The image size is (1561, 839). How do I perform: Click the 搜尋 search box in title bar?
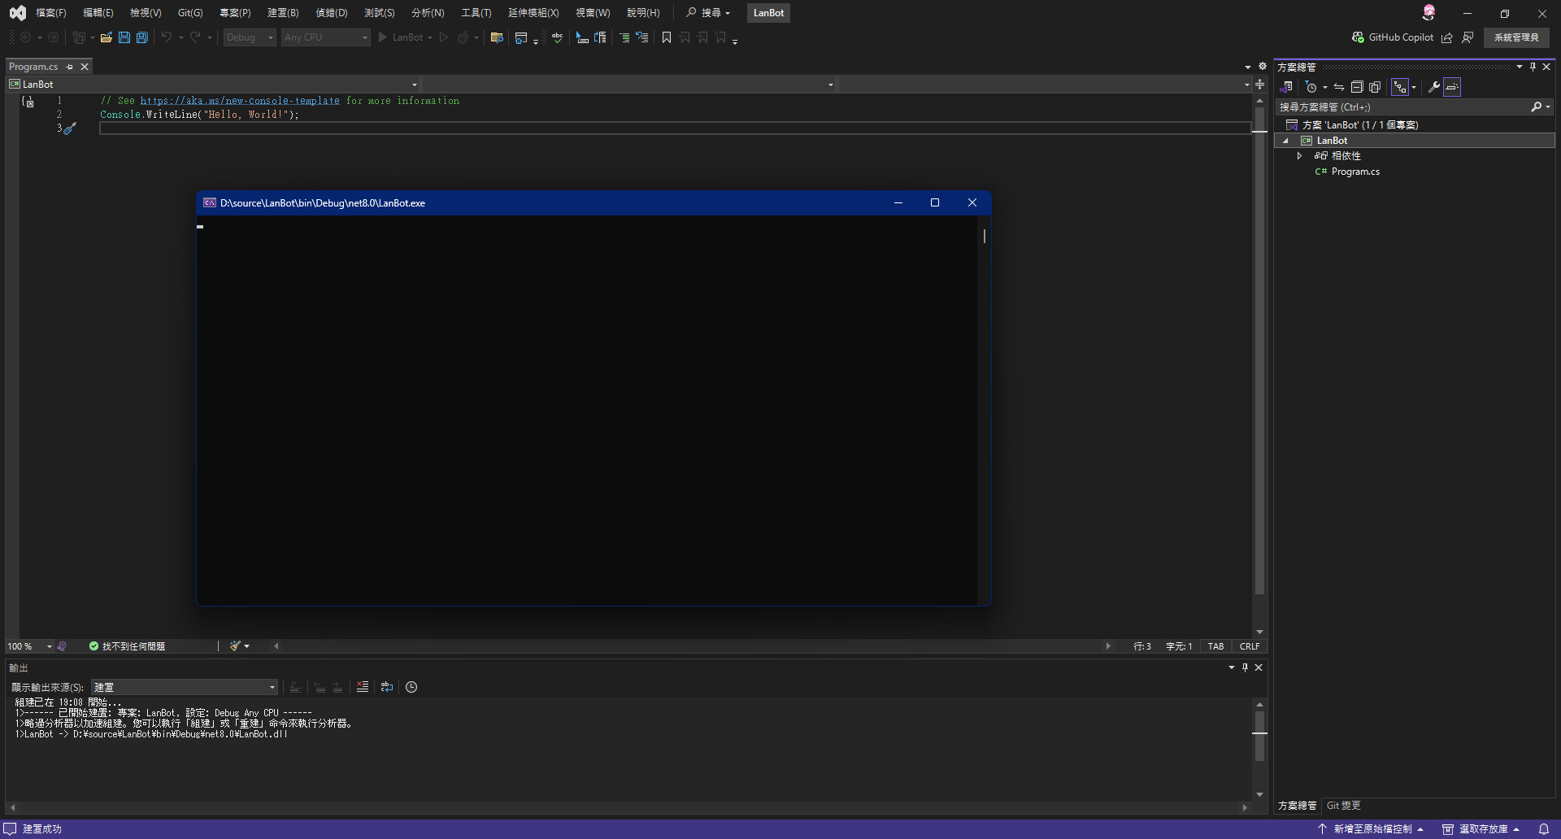(708, 13)
